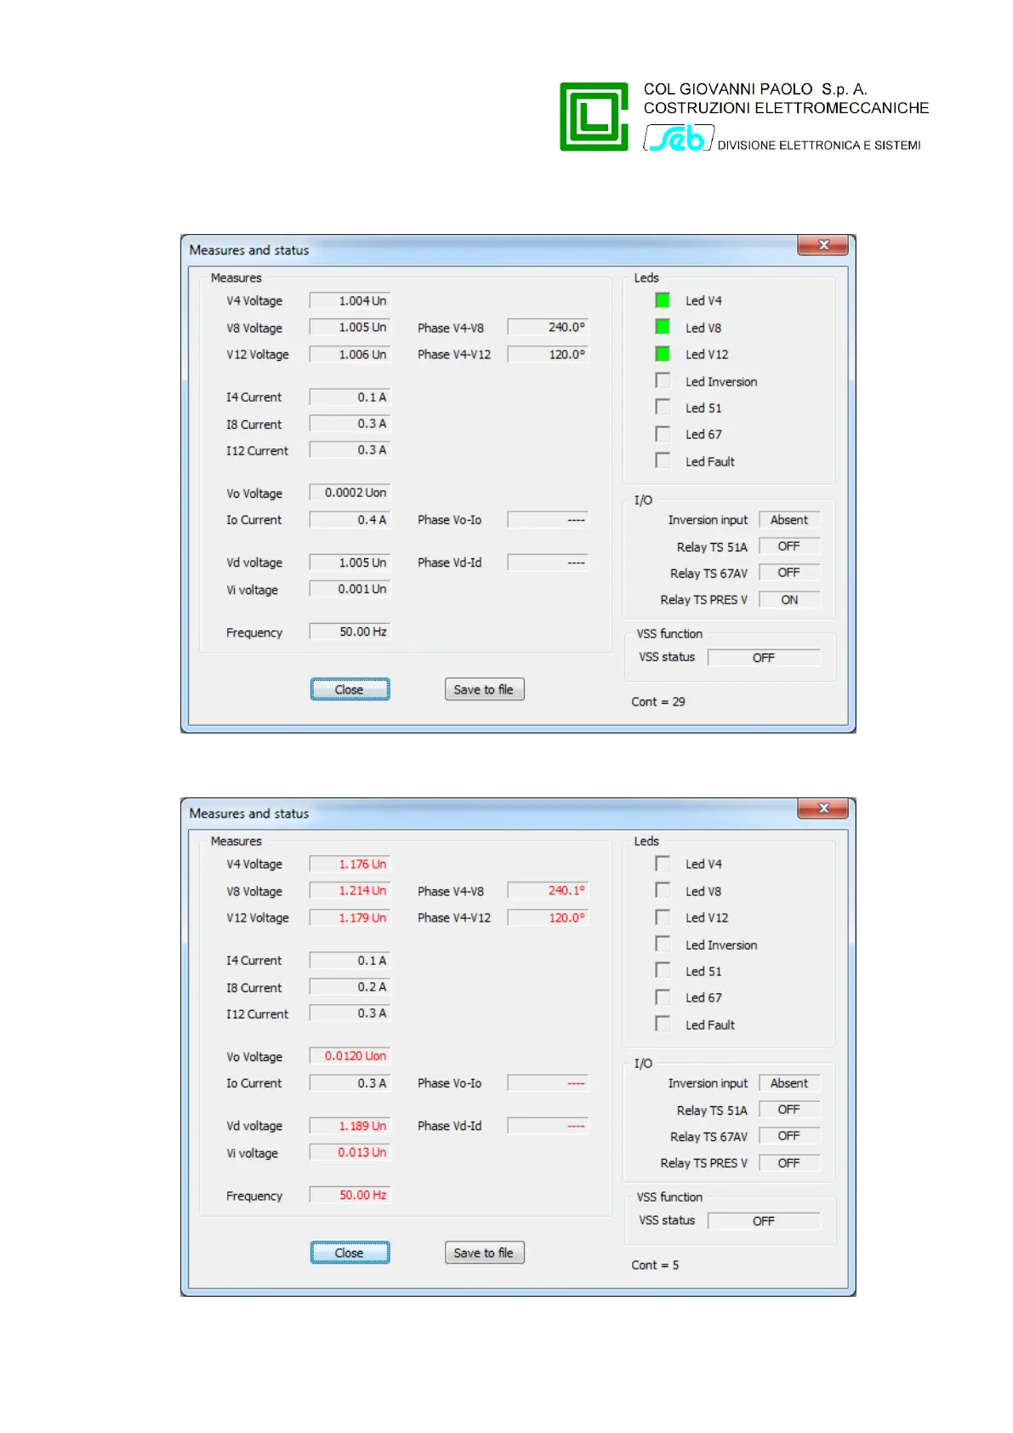
Task: Select Vd voltage field showing 1.189 Un
Action: pyautogui.click(x=350, y=1125)
